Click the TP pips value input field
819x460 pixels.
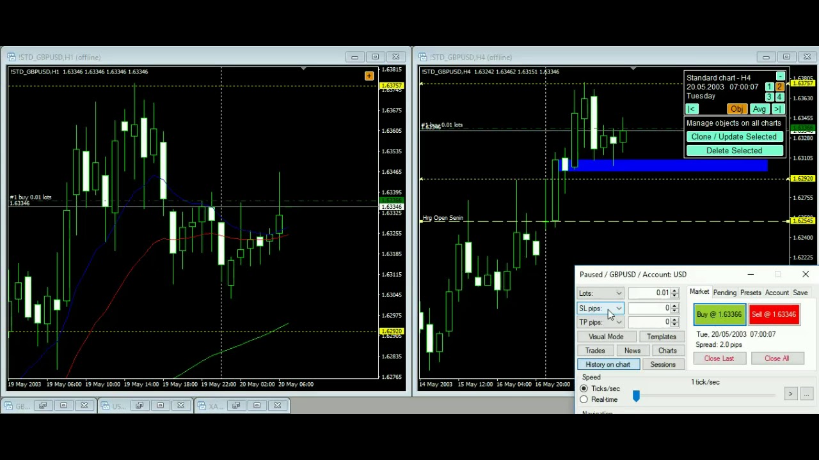click(x=649, y=323)
